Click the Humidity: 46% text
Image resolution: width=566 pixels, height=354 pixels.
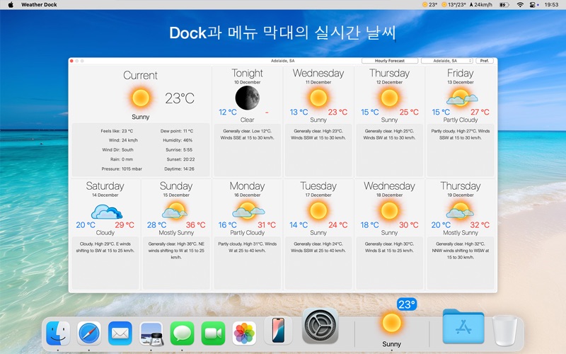click(x=178, y=140)
